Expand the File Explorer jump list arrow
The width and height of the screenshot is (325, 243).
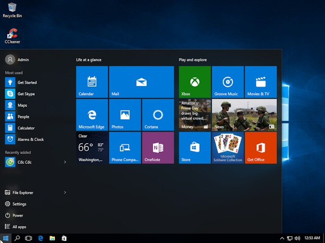pyautogui.click(x=65, y=192)
